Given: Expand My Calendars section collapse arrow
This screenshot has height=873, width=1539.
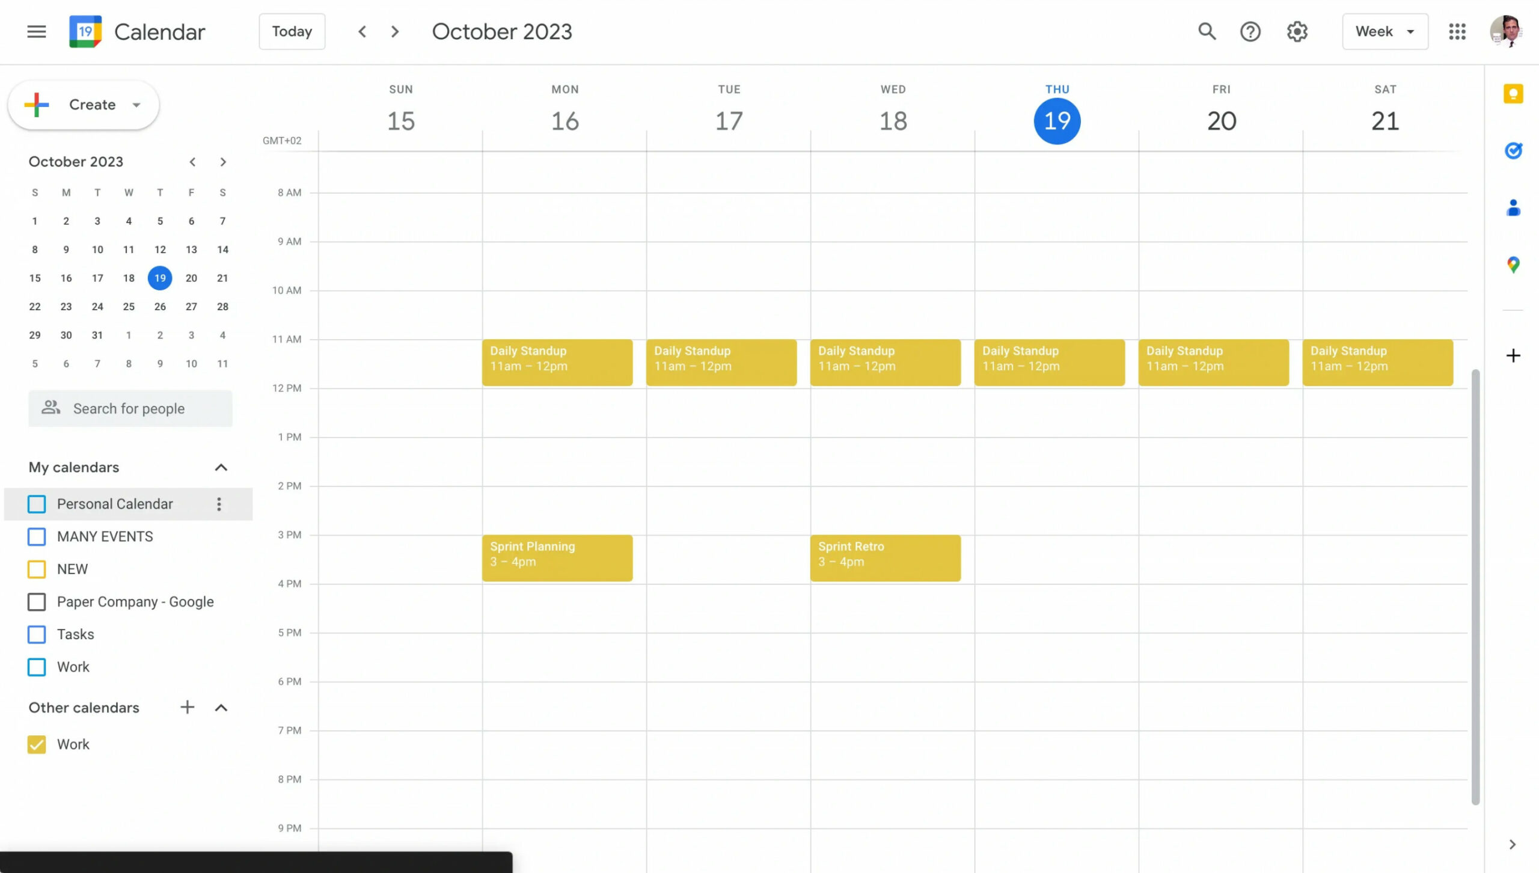Looking at the screenshot, I should point(221,466).
